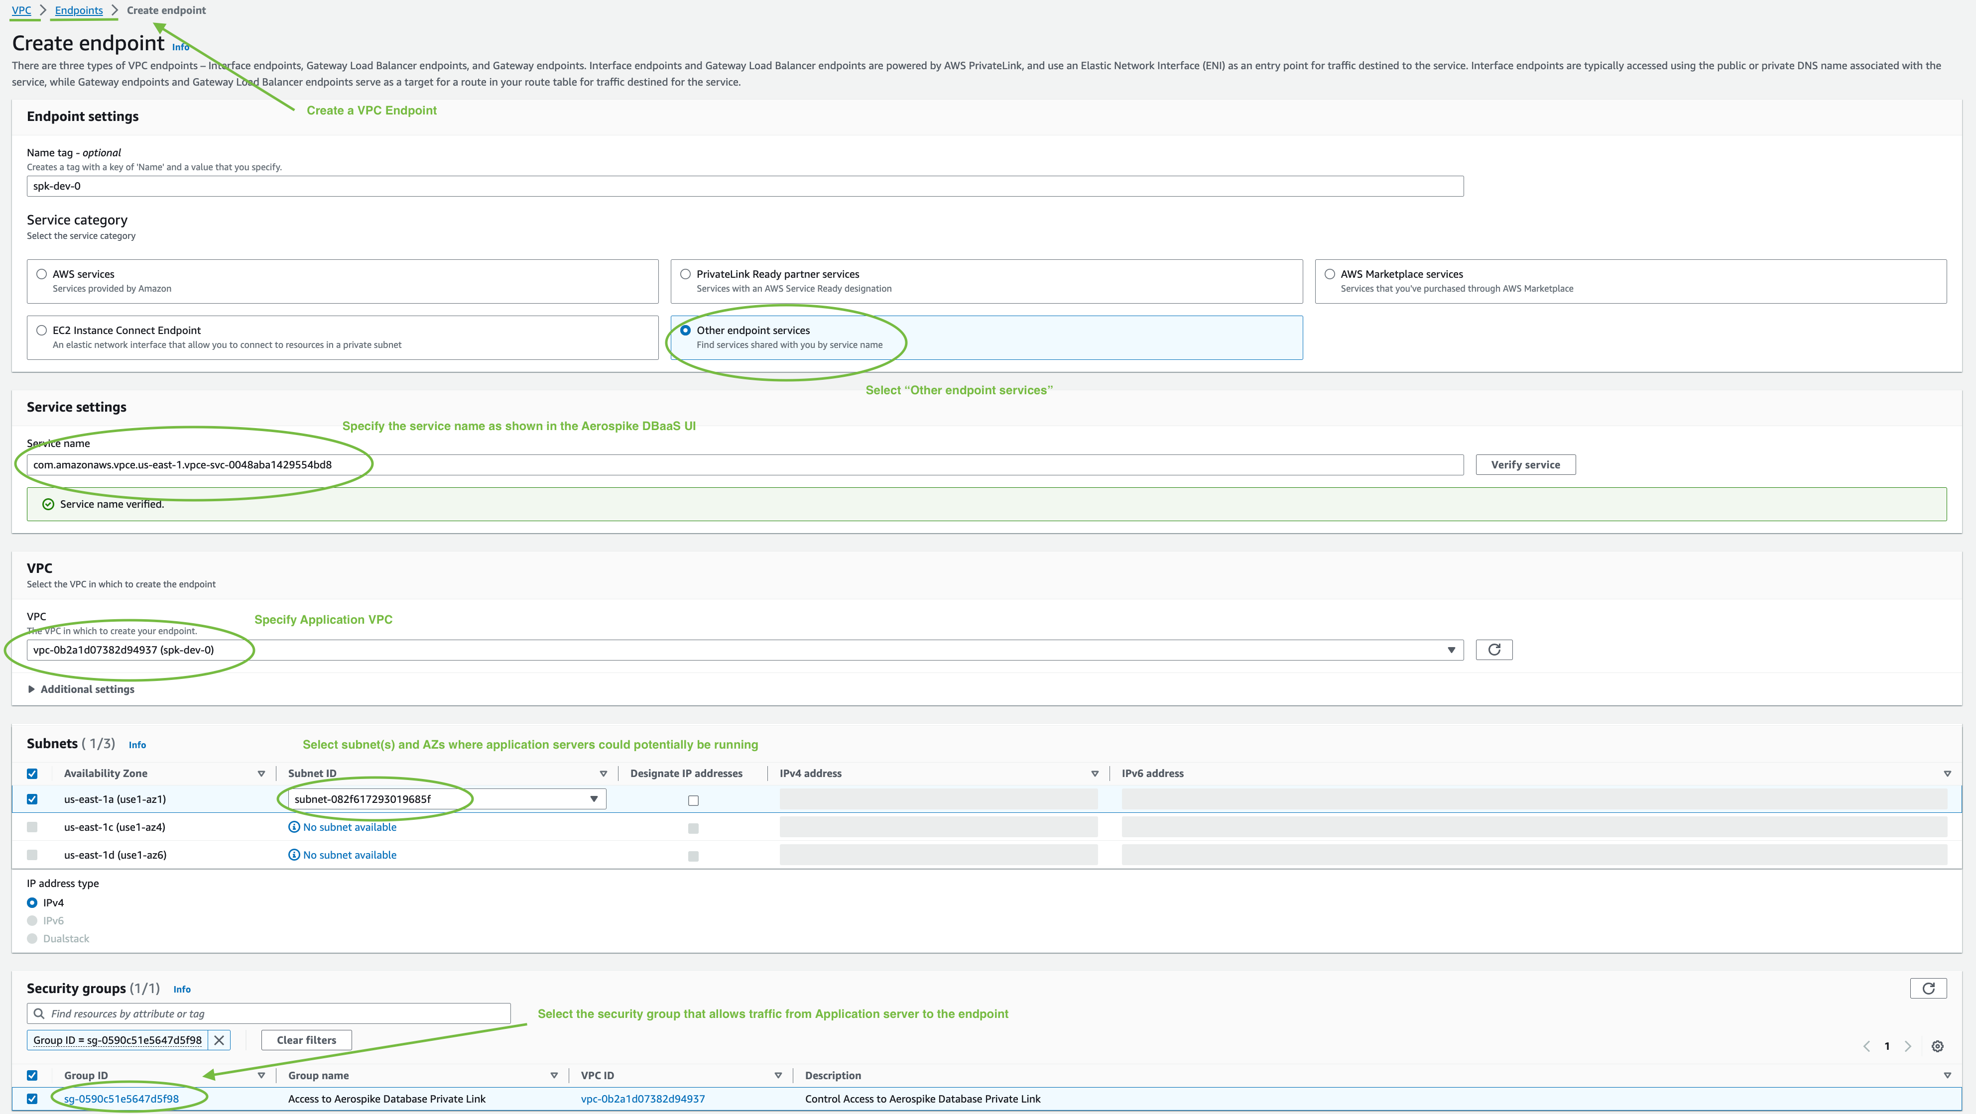Open the Subnets Info link
The image size is (1976, 1114).
click(x=137, y=745)
